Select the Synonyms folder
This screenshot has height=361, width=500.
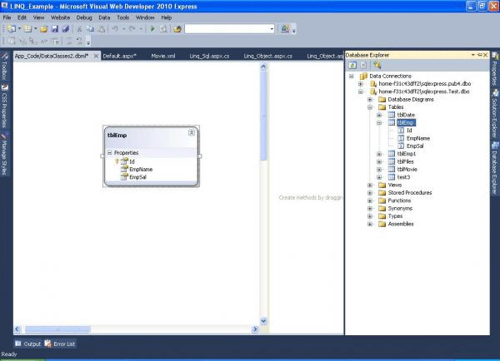coord(400,209)
